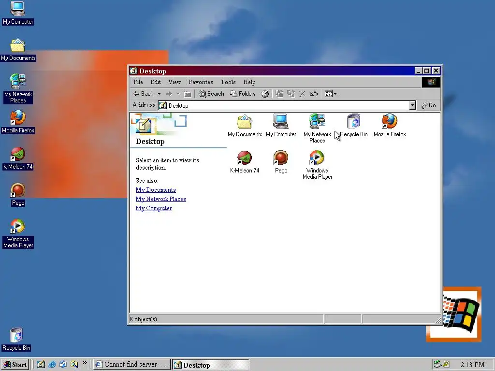Open the Back history dropdown arrow
The height and width of the screenshot is (371, 495).
click(159, 94)
